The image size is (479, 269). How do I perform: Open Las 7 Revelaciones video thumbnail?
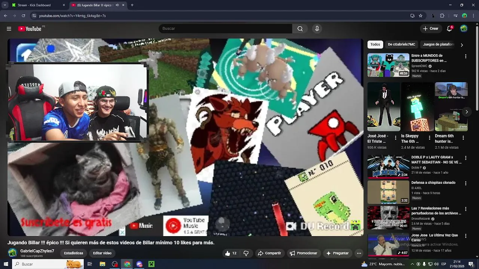[x=388, y=218]
